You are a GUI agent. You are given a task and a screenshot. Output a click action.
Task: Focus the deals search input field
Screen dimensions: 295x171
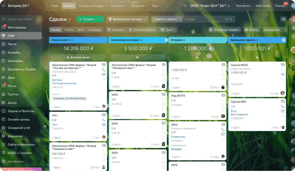(x=204, y=19)
